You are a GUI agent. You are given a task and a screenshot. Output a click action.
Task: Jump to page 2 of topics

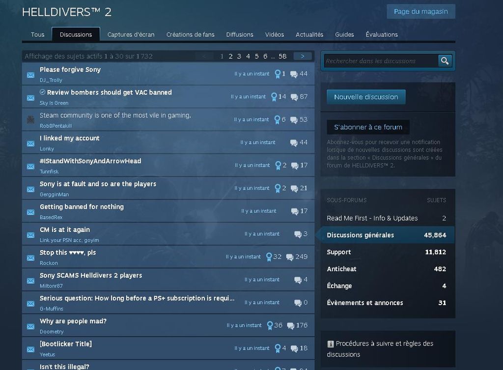click(x=230, y=57)
